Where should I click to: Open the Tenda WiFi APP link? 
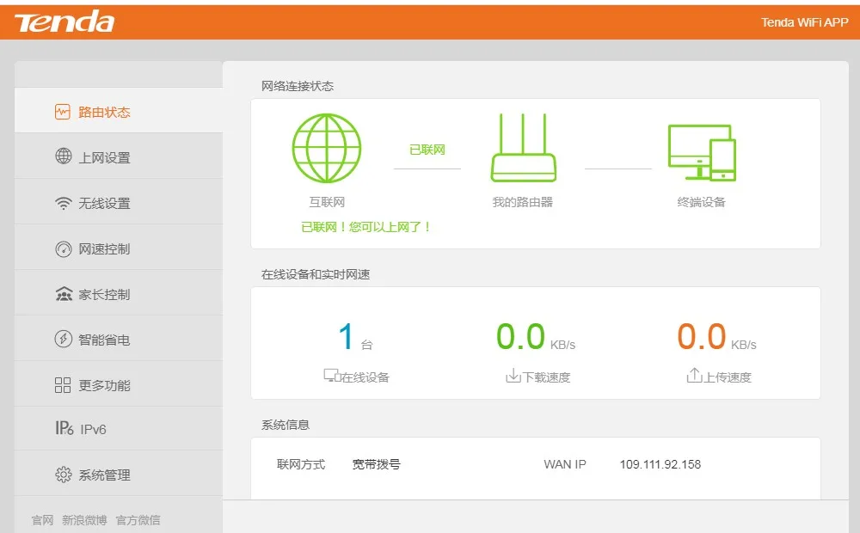pos(804,22)
